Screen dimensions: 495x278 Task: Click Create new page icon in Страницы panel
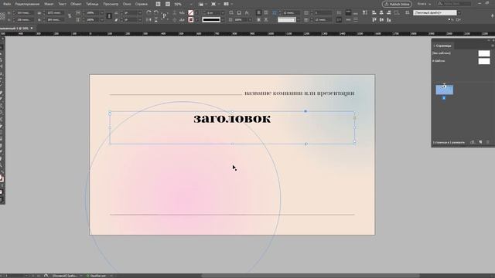[x=480, y=142]
